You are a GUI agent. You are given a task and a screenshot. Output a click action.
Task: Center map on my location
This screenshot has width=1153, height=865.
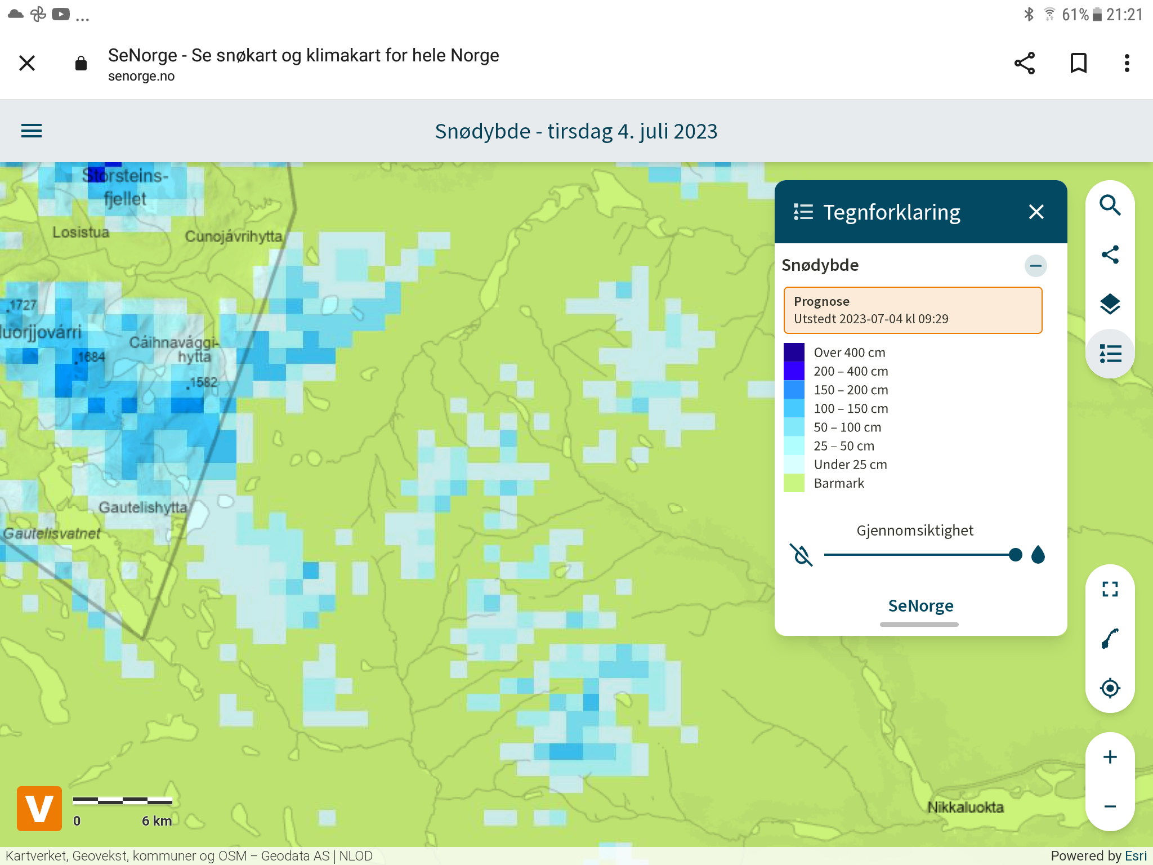coord(1110,688)
